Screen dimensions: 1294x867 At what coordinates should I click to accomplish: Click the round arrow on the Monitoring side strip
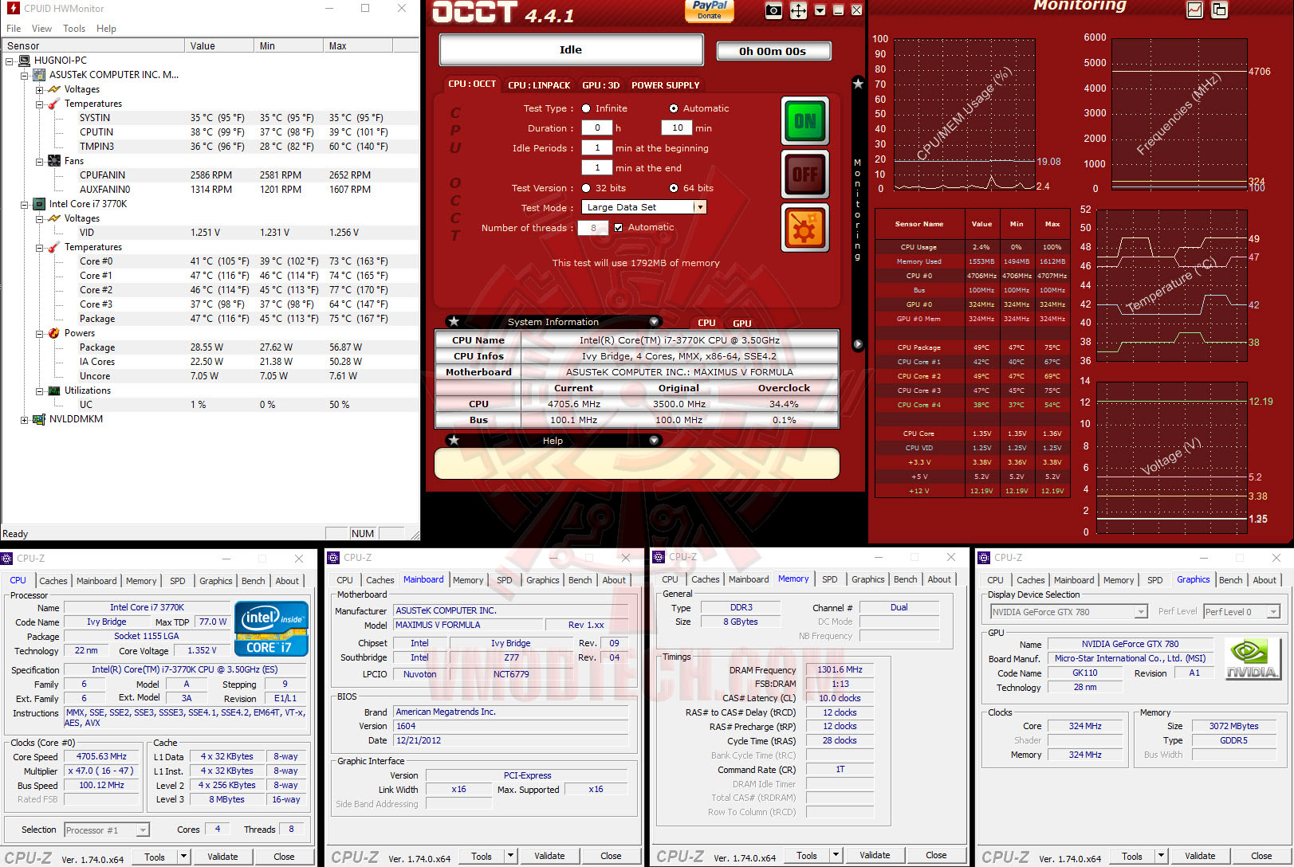[x=858, y=344]
